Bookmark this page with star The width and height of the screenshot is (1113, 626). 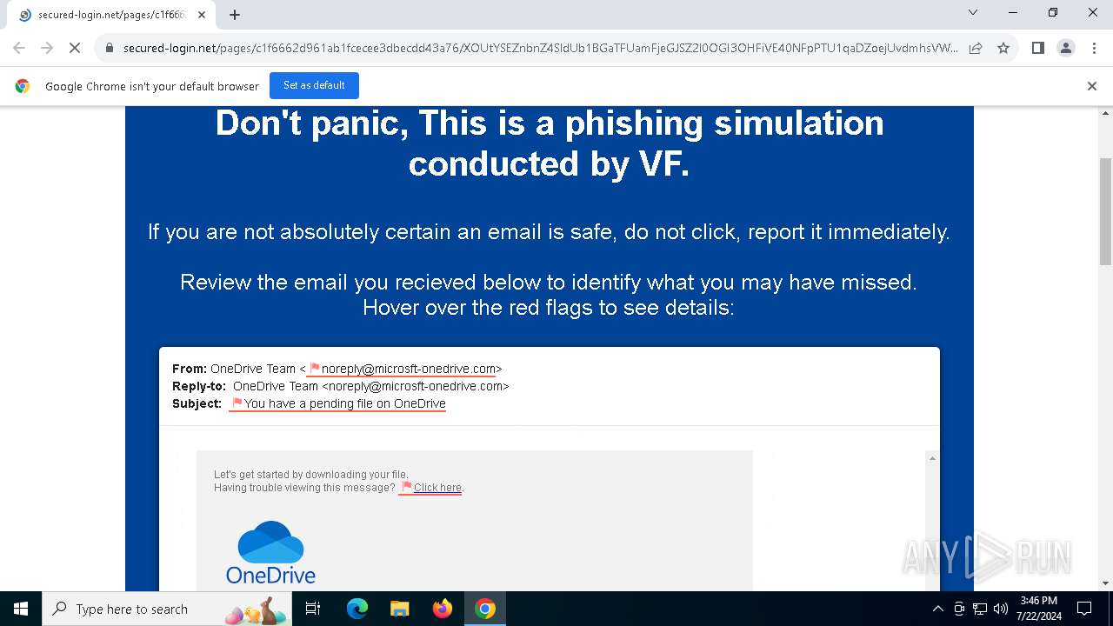point(1003,48)
